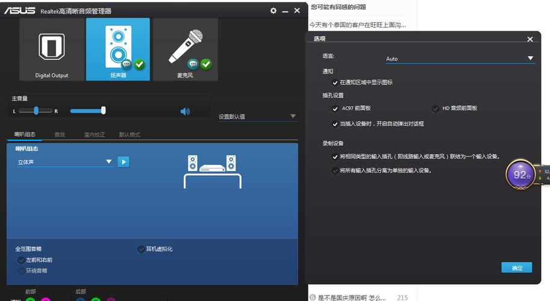Toggle 左前和右前 checkbox

pyautogui.click(x=21, y=260)
